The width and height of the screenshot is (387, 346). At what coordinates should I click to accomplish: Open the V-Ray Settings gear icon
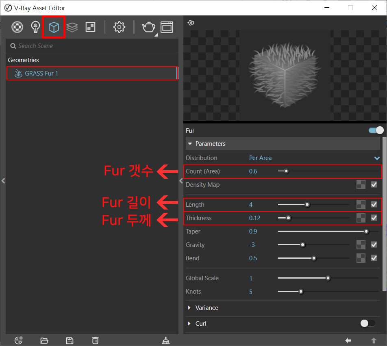(x=119, y=27)
